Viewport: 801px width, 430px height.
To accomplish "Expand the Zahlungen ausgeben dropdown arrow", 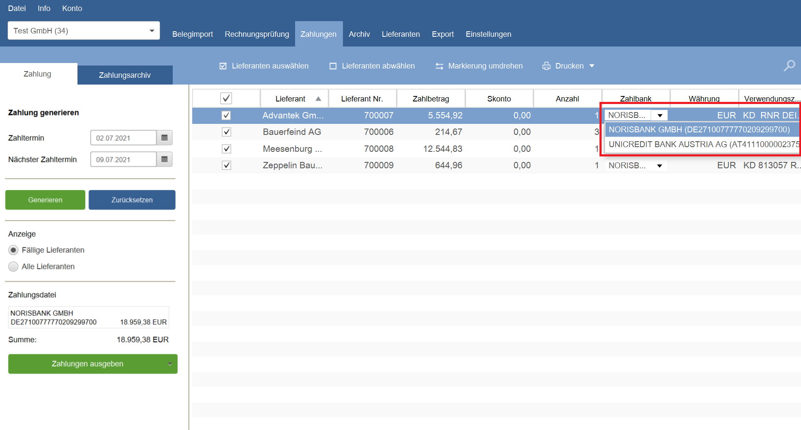I will pos(170,364).
